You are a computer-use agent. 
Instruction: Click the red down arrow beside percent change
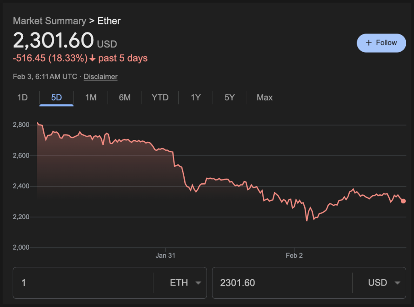point(93,59)
